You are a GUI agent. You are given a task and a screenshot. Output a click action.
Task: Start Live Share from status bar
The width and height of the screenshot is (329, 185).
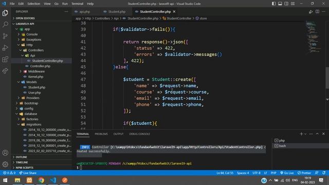point(28,173)
